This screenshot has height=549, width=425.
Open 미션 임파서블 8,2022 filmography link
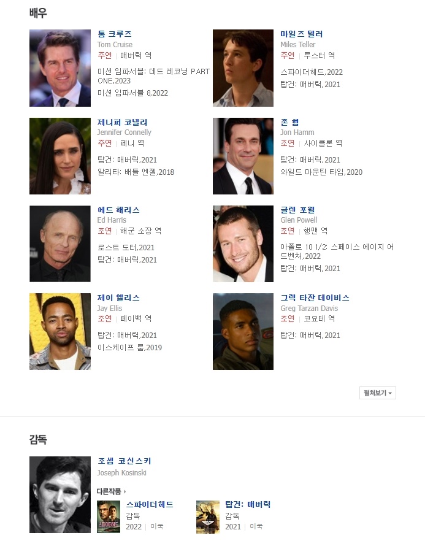[x=132, y=93]
